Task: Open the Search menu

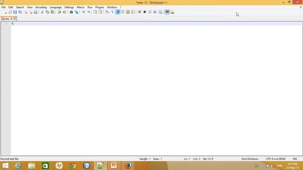Action: (20, 8)
